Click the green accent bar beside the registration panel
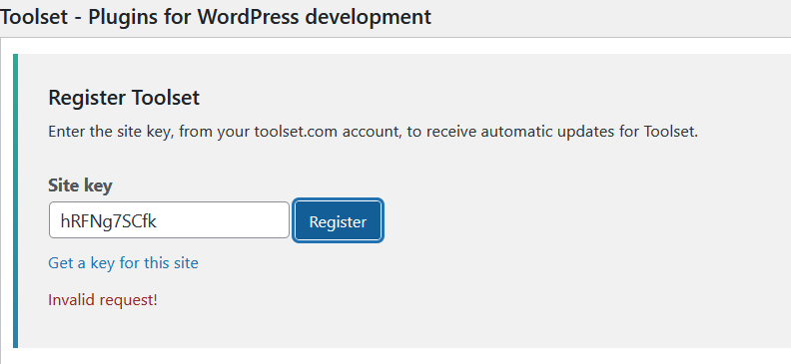The height and width of the screenshot is (364, 791). pyautogui.click(x=15, y=200)
